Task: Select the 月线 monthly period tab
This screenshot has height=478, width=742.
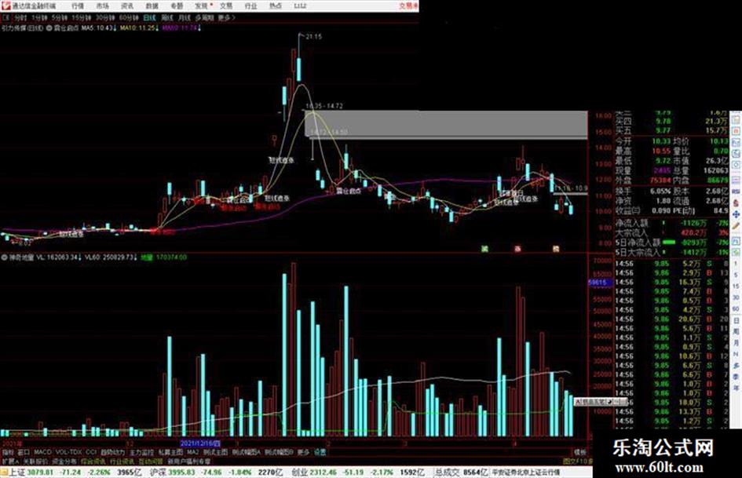Action: point(184,17)
